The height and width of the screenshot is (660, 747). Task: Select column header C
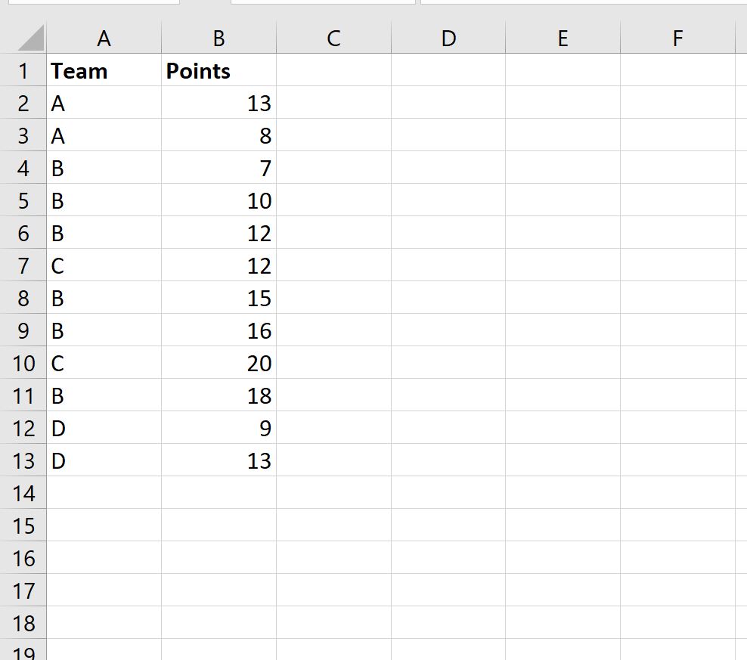[333, 37]
